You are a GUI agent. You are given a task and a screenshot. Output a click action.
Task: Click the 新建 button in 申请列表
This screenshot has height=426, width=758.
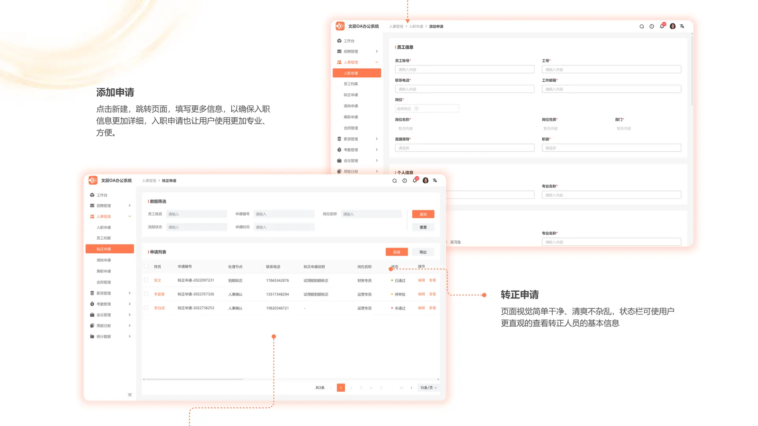[397, 252]
